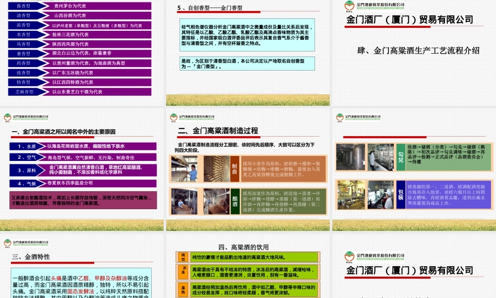Click the lab technician photo in the 勾兑 row
496x298 pixels.
[381, 157]
